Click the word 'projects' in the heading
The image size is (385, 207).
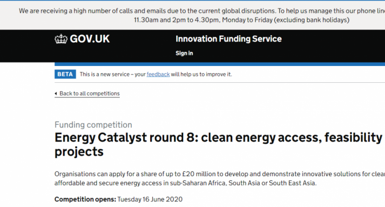(x=79, y=152)
